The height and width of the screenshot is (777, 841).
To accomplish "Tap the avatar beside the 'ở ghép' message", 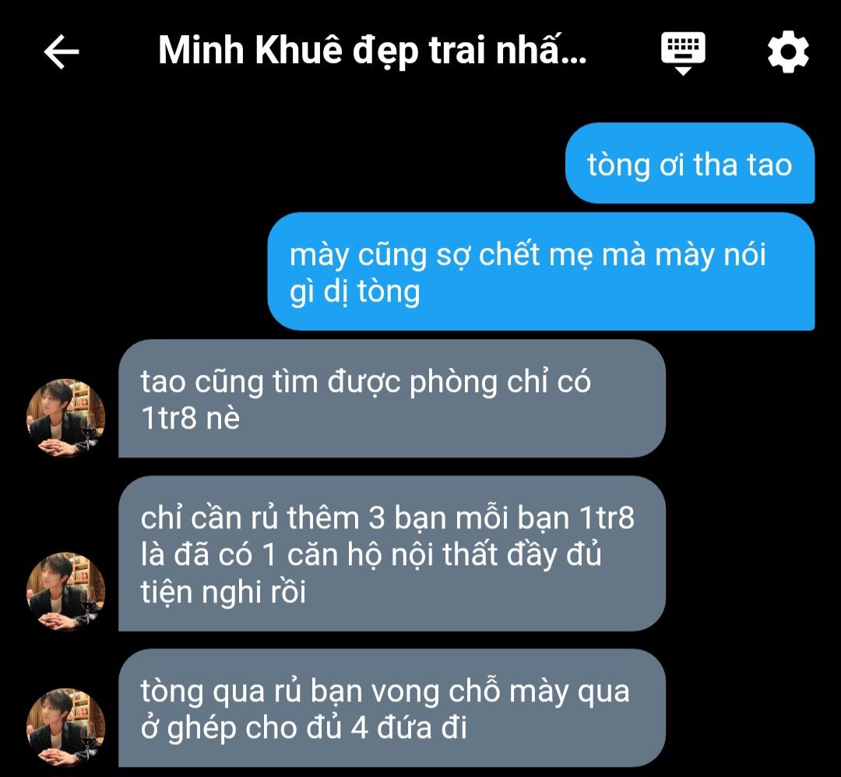I will (x=65, y=727).
